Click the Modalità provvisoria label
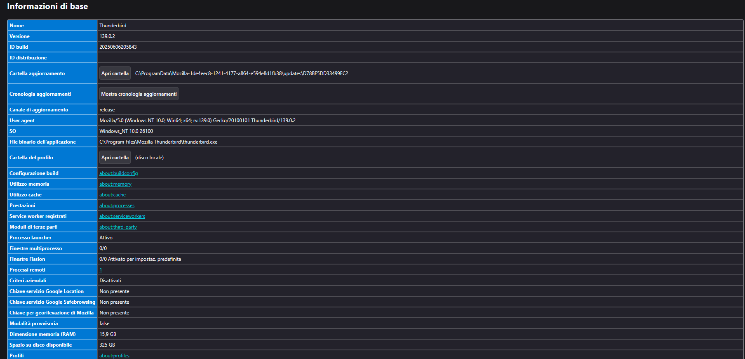Image resolution: width=745 pixels, height=359 pixels. (x=33, y=324)
